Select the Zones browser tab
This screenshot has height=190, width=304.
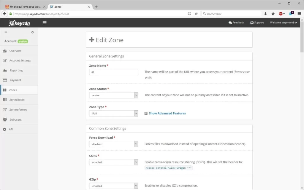[70, 7]
